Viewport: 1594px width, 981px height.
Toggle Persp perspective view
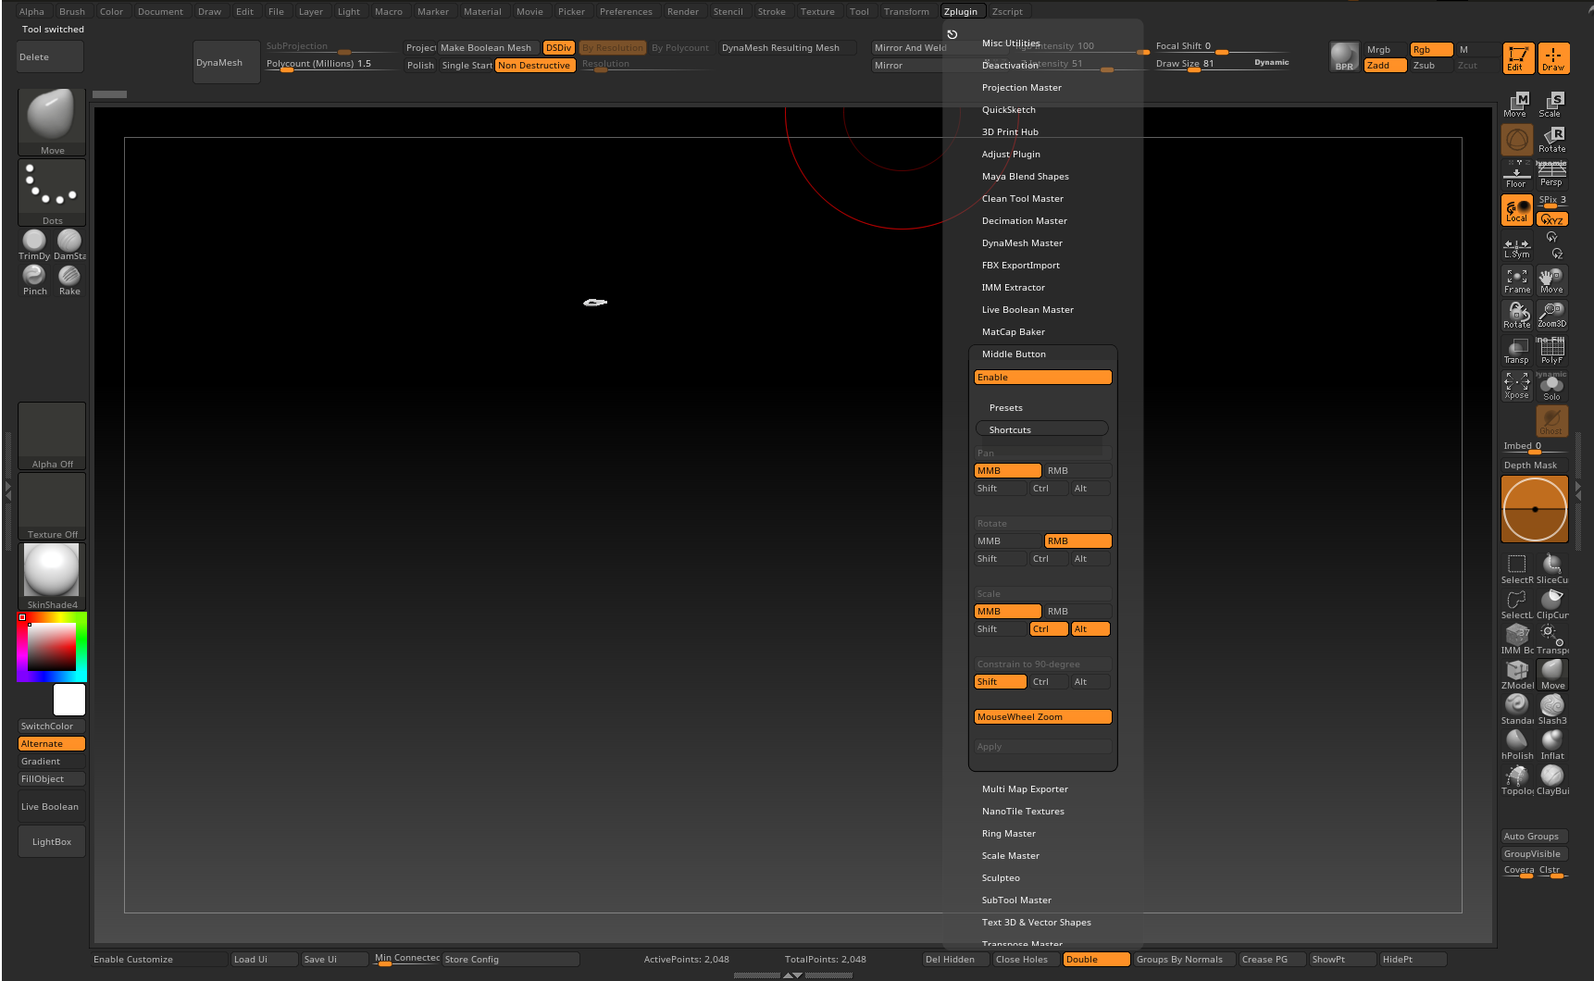pos(1552,175)
